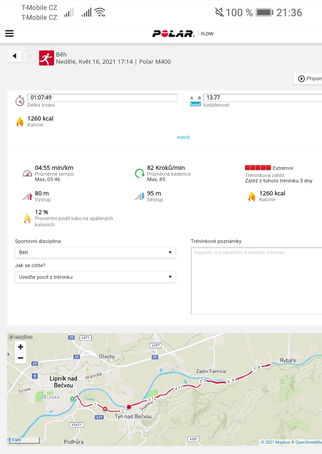The width and height of the screenshot is (322, 454).
Task: Click the Ořechy map label
Action: 107,356
